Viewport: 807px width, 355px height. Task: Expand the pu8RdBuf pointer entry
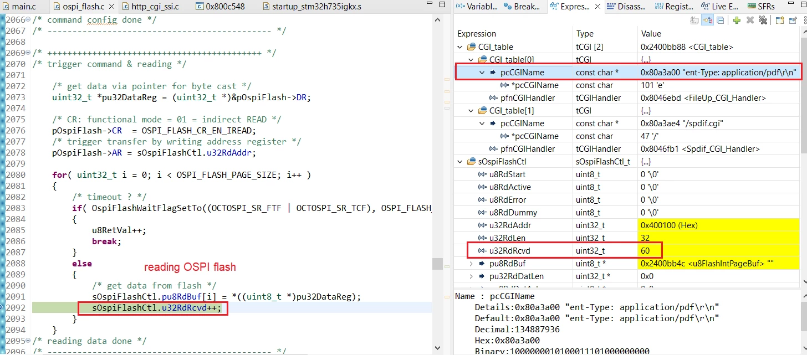point(471,264)
